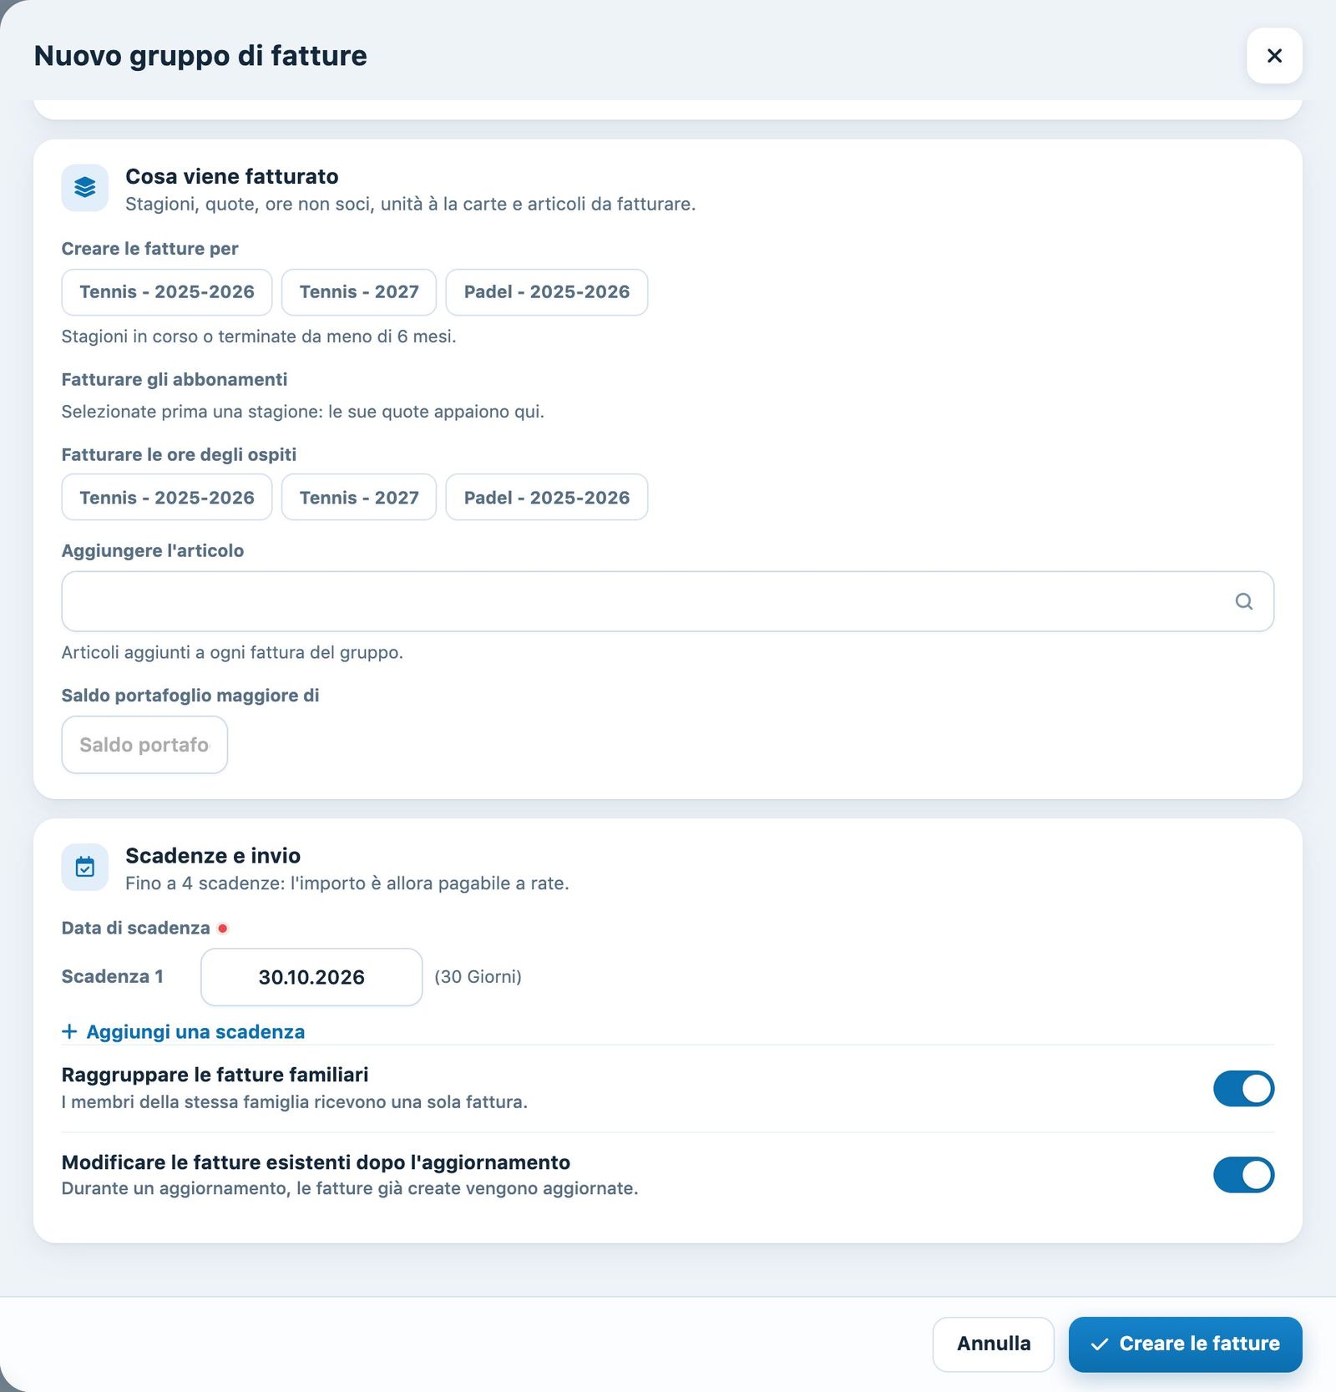
Task: Select Tennis - 2025-2026 for guest hours
Action: click(x=167, y=498)
